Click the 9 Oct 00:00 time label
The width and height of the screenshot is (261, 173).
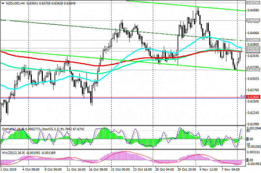(53, 169)
